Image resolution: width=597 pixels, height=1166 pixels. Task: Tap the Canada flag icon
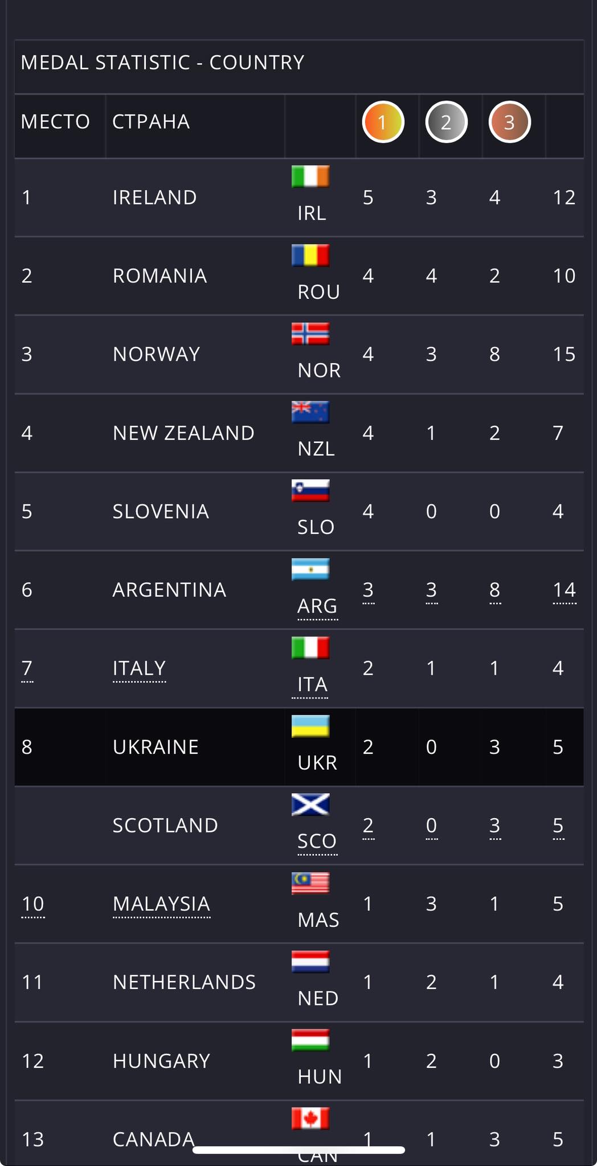(x=310, y=1118)
